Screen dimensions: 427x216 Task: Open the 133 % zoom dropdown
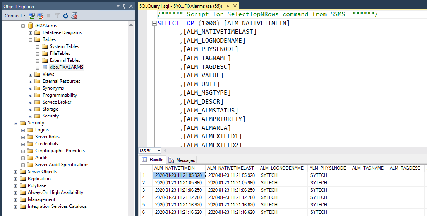click(159, 151)
